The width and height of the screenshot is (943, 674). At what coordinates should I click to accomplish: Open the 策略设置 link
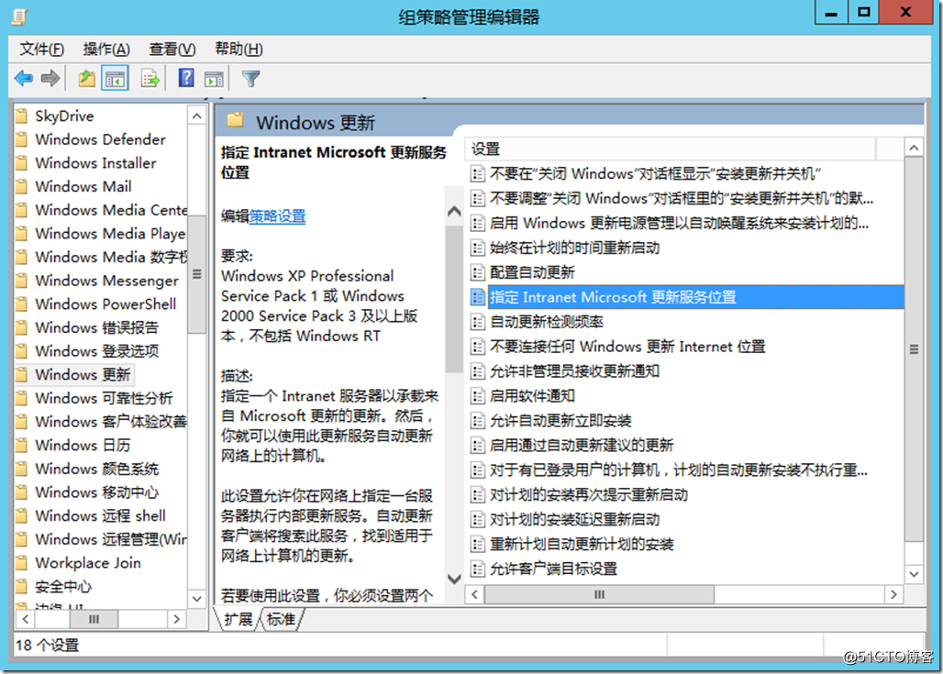[277, 216]
